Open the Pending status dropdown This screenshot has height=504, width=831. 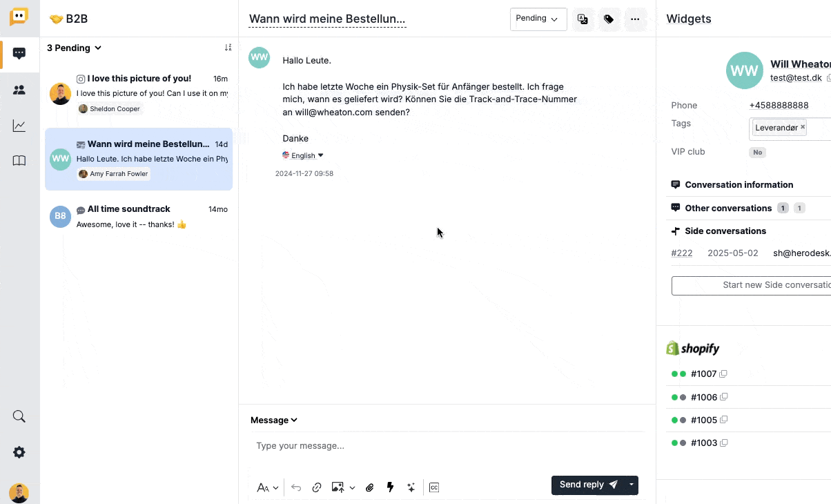pyautogui.click(x=538, y=19)
